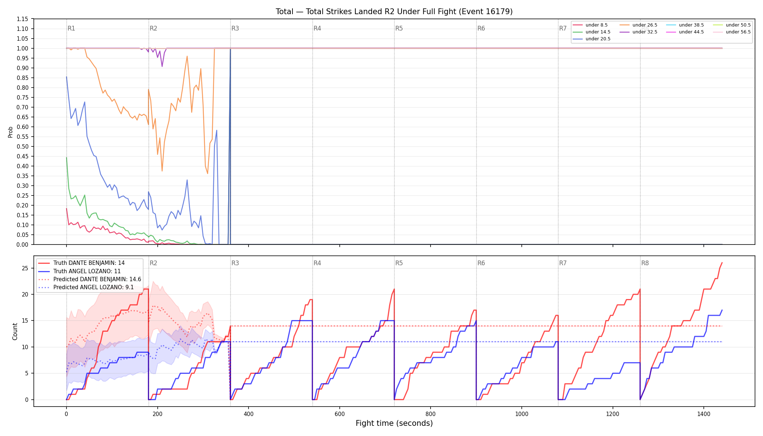Click the R3 round marker in Prob chart
Image resolution: width=763 pixels, height=436 pixels.
tap(235, 28)
